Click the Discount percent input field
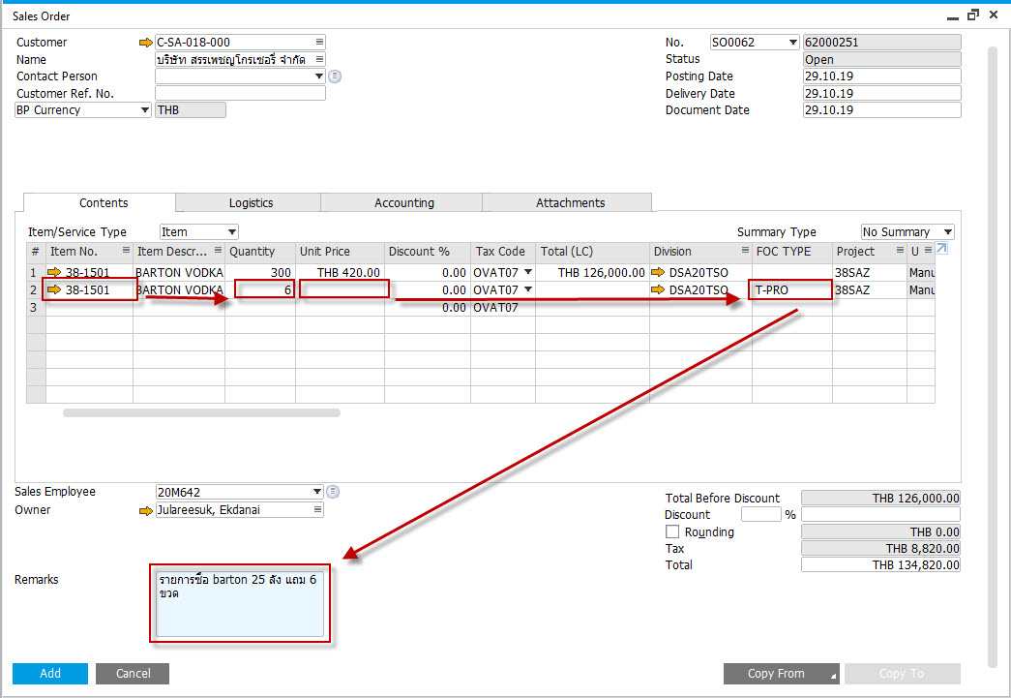 [760, 515]
